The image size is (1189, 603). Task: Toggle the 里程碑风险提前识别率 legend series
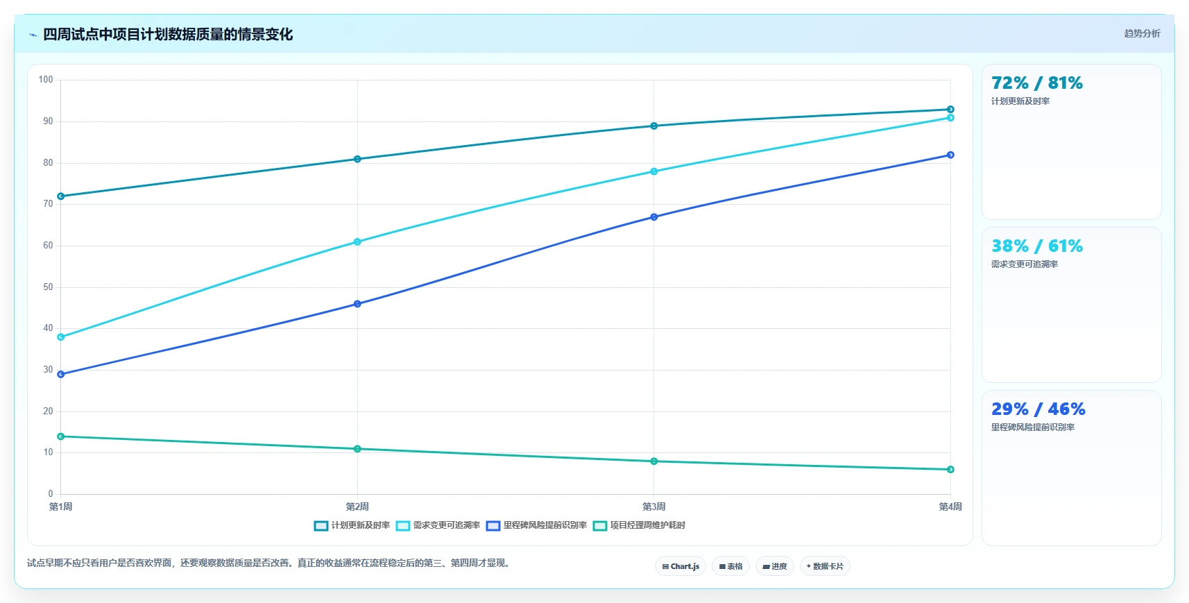point(536,525)
